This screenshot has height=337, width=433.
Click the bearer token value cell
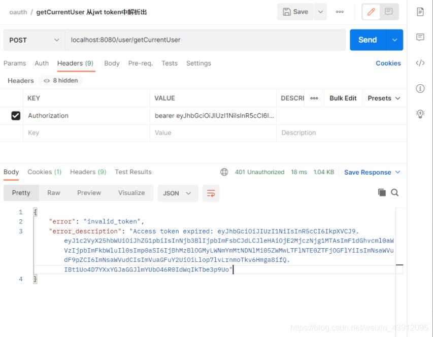pos(213,116)
